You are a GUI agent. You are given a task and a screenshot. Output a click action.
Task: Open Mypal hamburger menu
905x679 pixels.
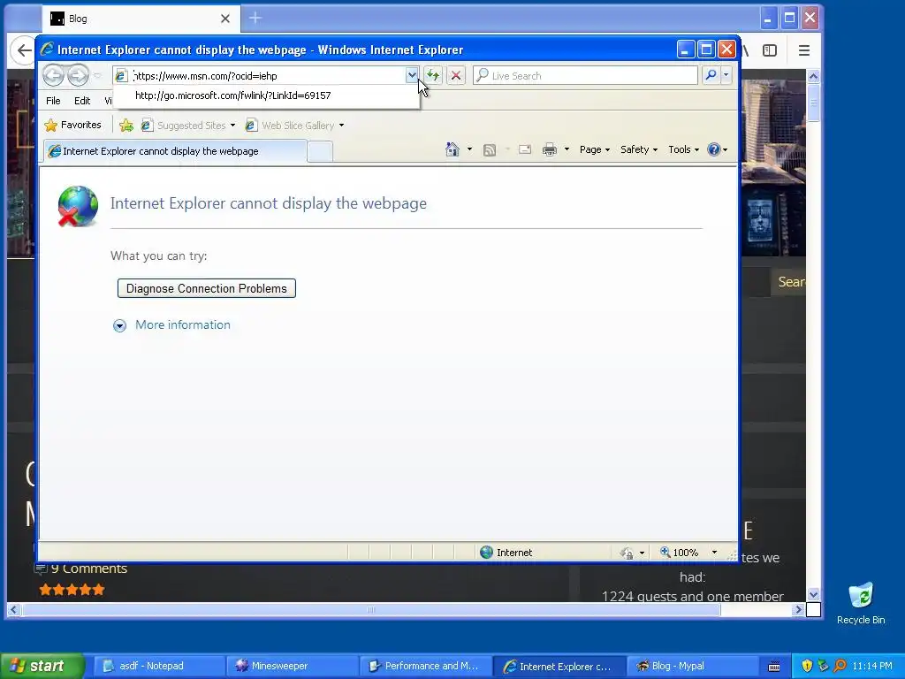(804, 50)
